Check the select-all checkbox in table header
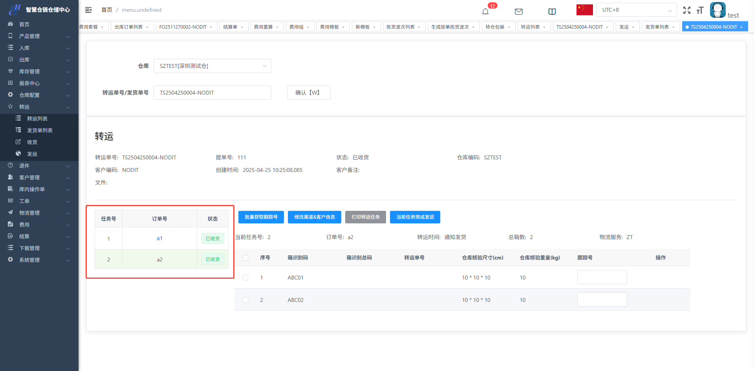 tap(245, 258)
